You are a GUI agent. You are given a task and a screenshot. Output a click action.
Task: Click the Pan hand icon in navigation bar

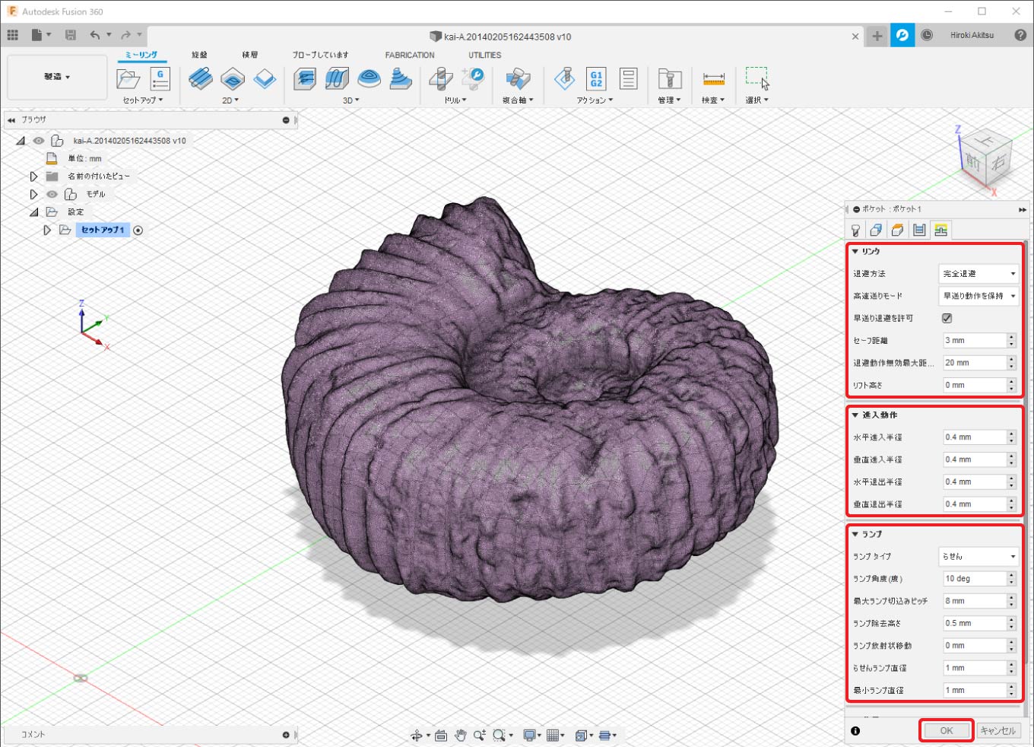[460, 735]
